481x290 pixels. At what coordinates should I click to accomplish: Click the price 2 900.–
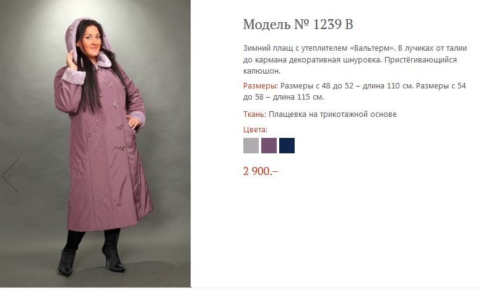[x=261, y=171]
